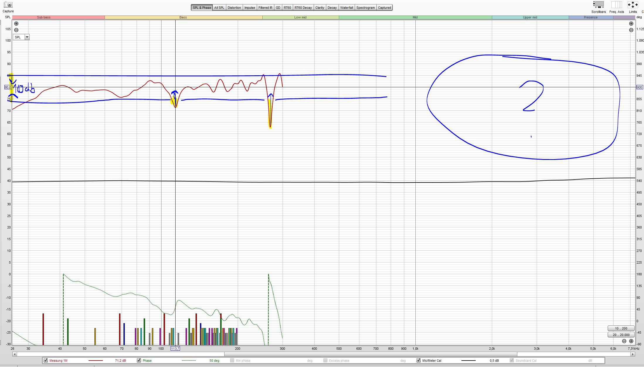This screenshot has height=367, width=644.
Task: Click the 20 .. 20.000 range button
Action: [621, 334]
